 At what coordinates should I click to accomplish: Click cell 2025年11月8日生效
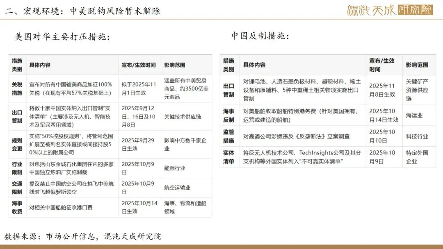click(x=384, y=90)
